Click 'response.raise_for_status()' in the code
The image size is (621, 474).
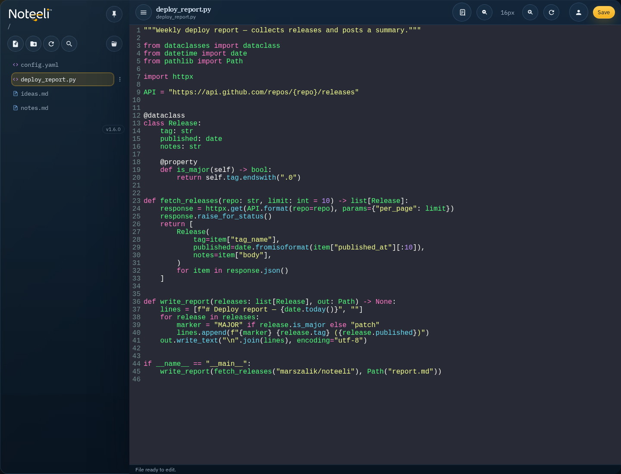[216, 216]
